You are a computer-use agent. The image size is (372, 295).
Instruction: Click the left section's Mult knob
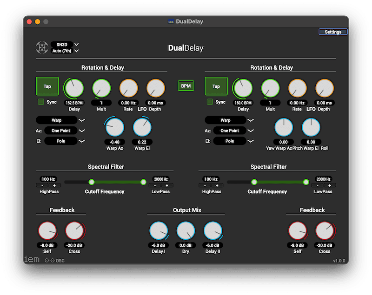pos(101,88)
